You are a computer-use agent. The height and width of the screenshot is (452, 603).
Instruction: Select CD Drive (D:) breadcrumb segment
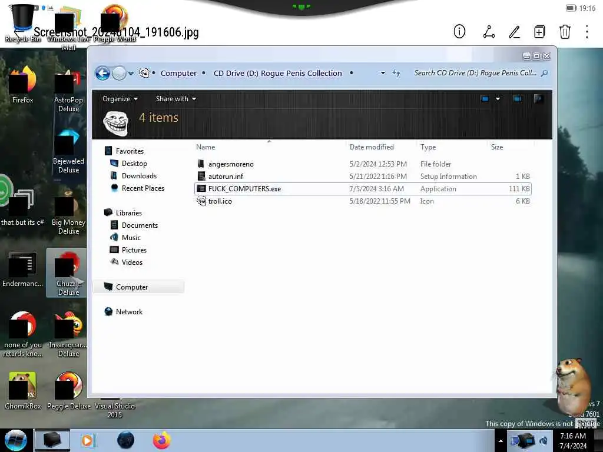[278, 73]
